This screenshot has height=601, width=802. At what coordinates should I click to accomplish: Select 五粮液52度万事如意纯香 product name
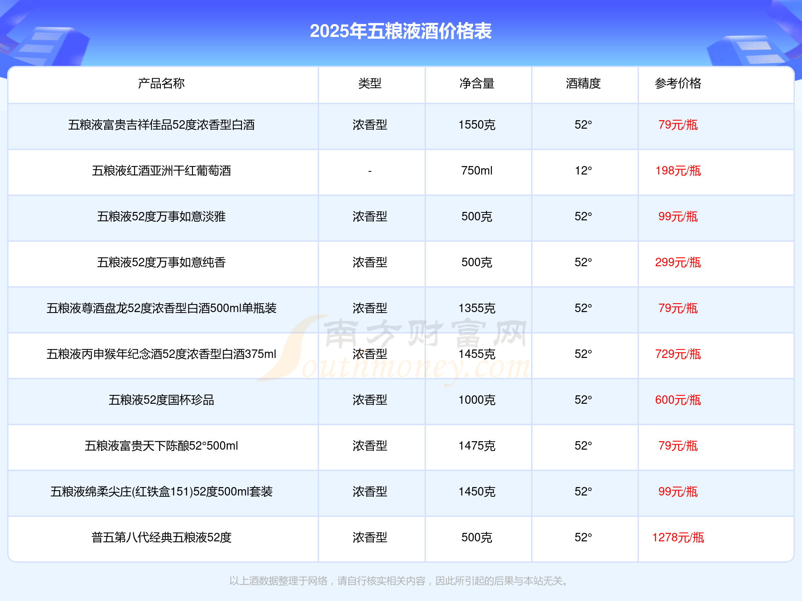click(x=161, y=262)
